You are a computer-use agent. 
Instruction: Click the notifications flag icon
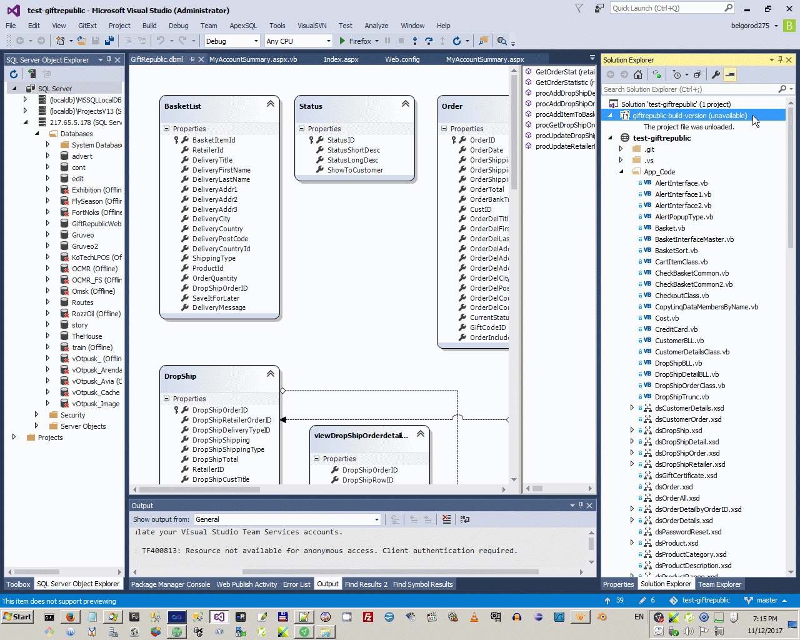click(579, 8)
